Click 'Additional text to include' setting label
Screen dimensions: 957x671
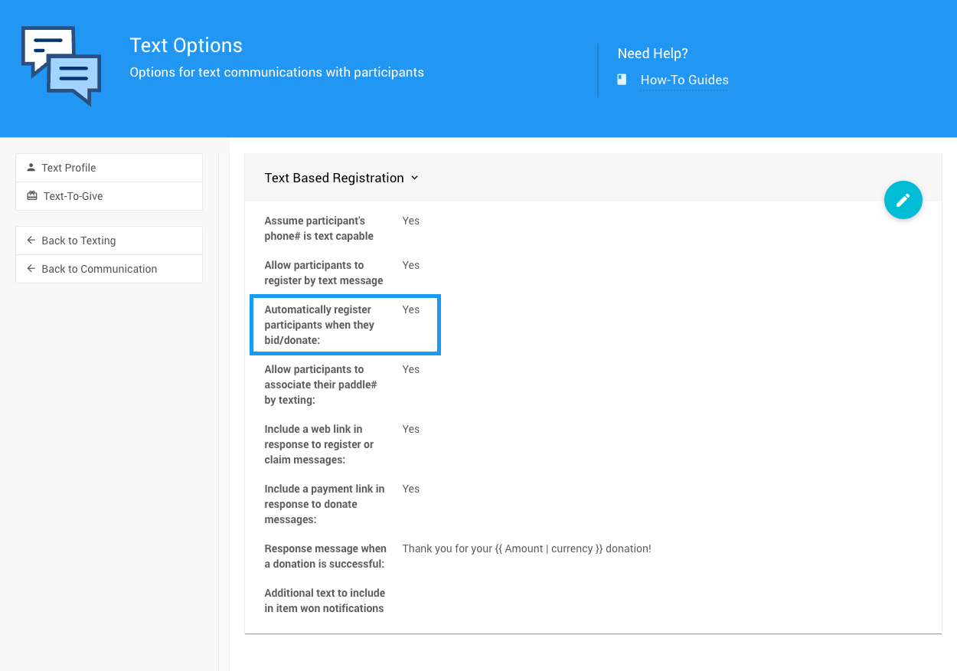(324, 601)
